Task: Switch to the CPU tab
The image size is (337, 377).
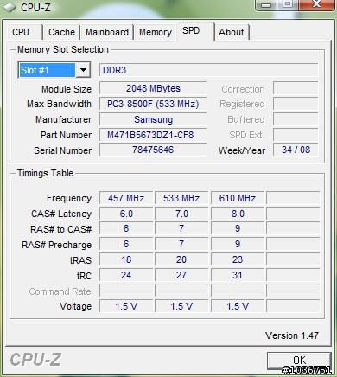Action: pyautogui.click(x=21, y=32)
